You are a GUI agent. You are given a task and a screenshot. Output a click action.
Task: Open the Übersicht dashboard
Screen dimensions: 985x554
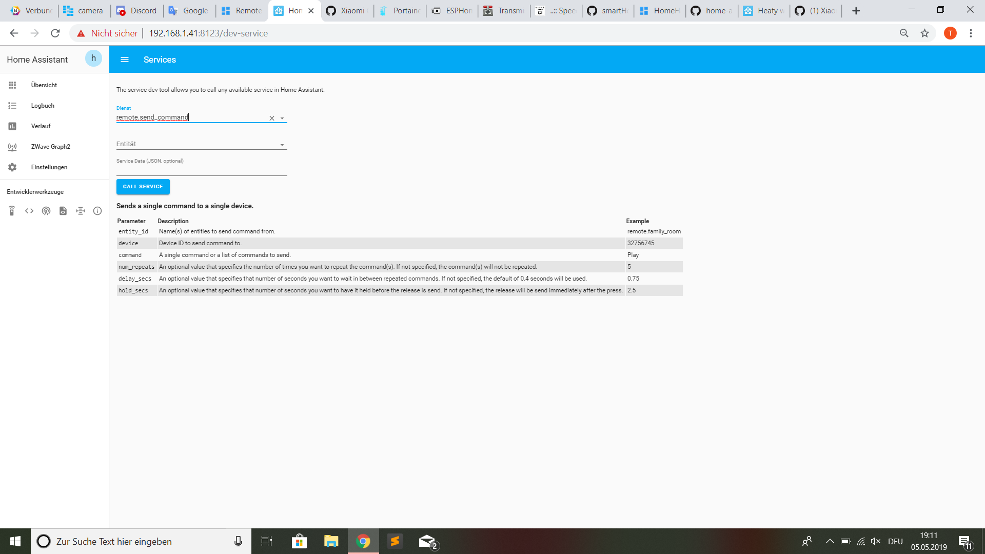[x=44, y=85]
